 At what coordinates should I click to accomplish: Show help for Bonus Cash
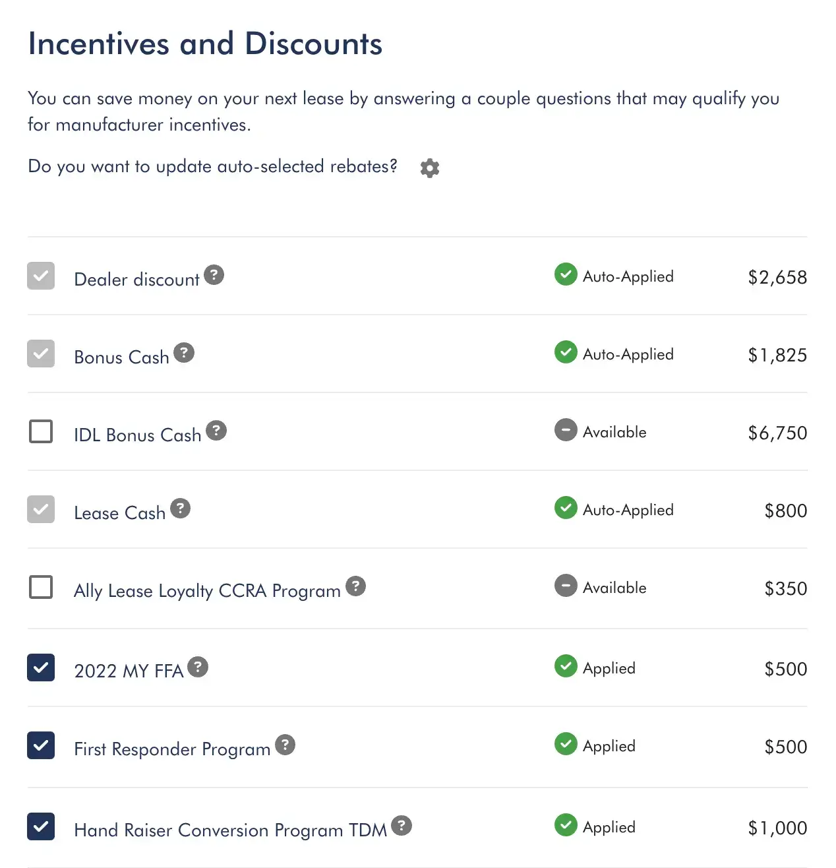tap(184, 352)
